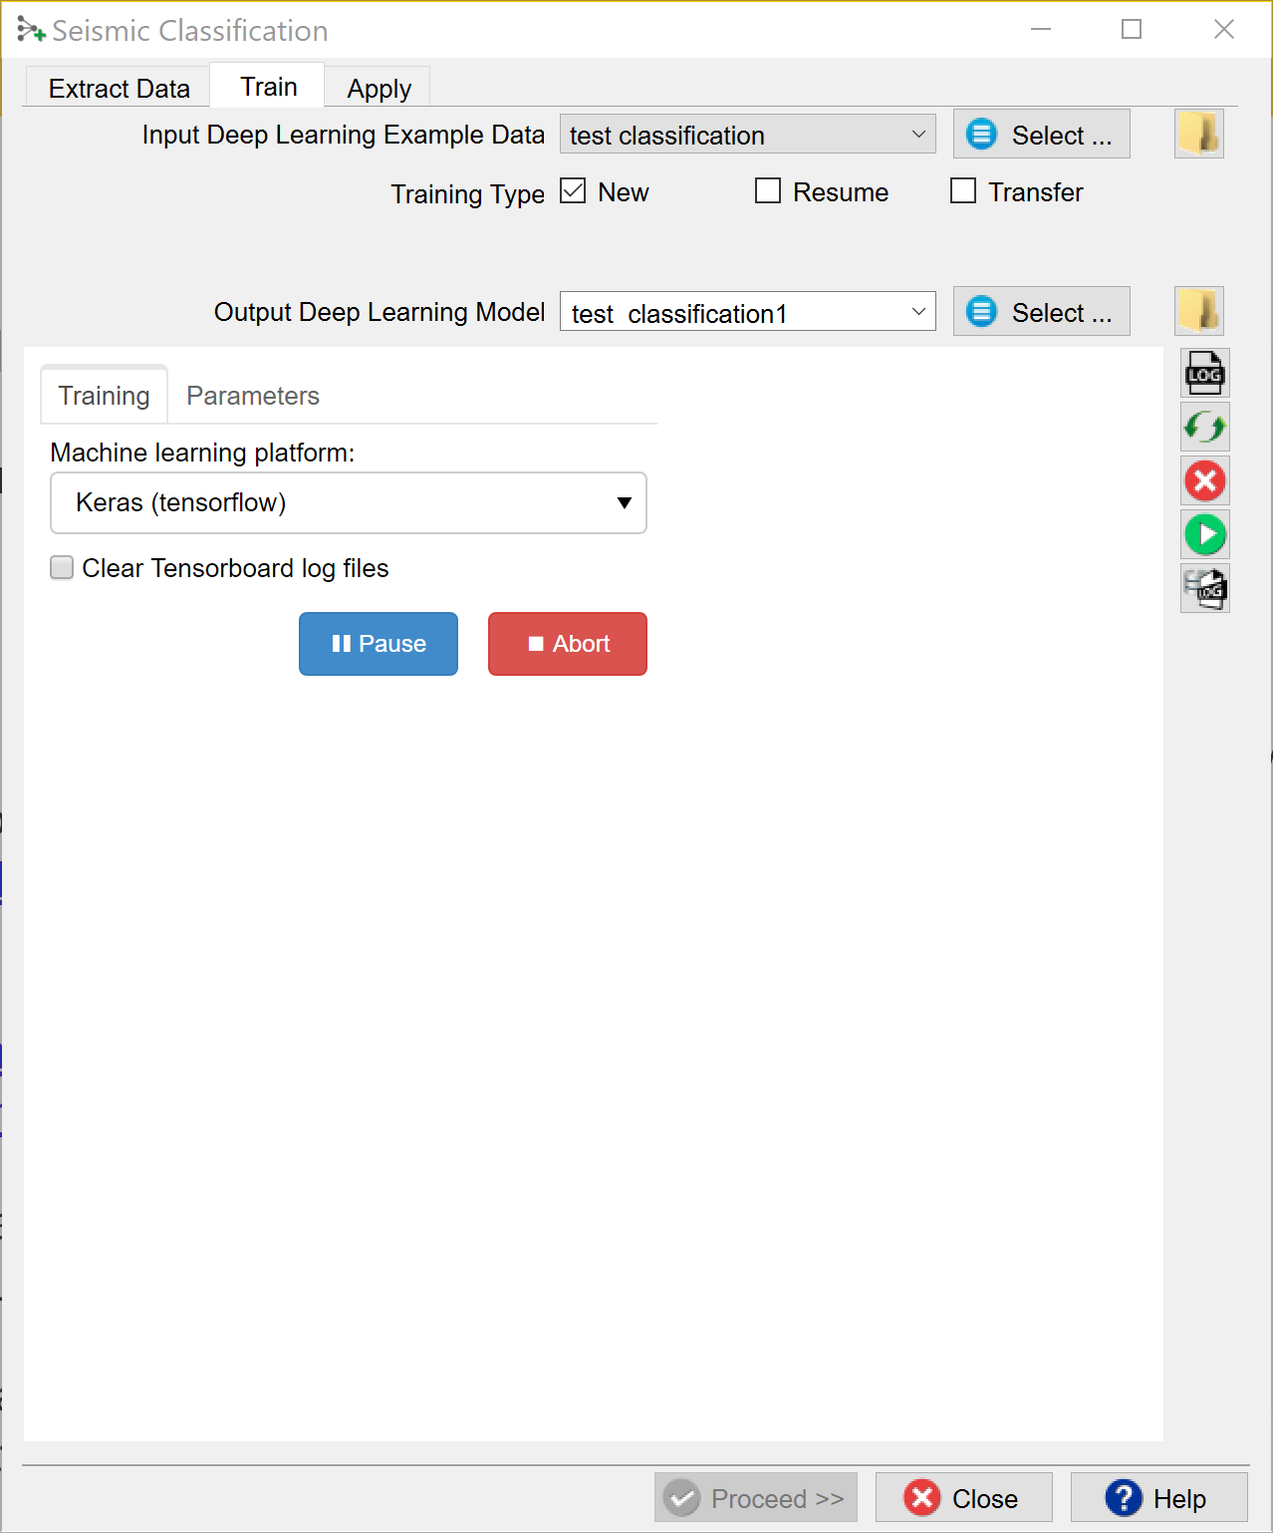
Task: Click the green refresh arrows icon
Action: (1204, 428)
